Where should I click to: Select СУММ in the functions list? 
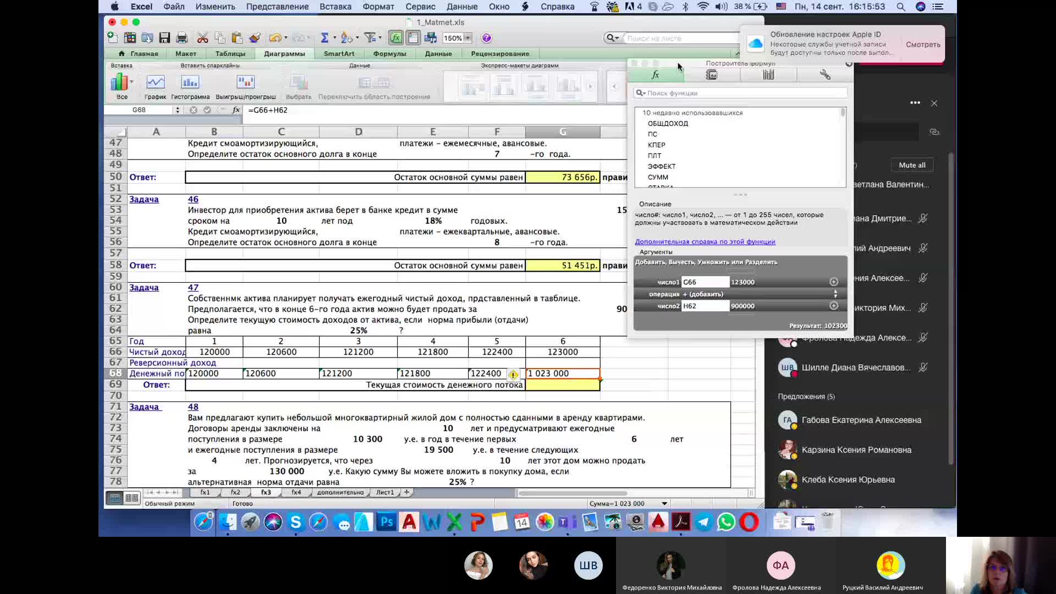pos(658,177)
